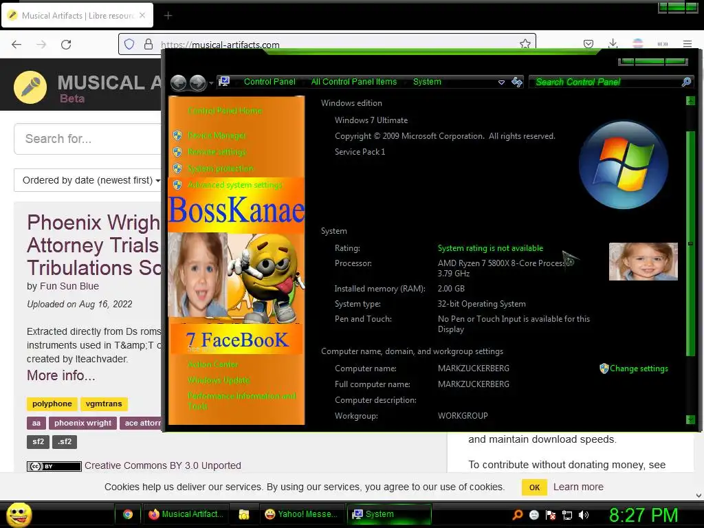Go forward in the Control Panel window
This screenshot has width=704, height=528.
click(x=197, y=82)
